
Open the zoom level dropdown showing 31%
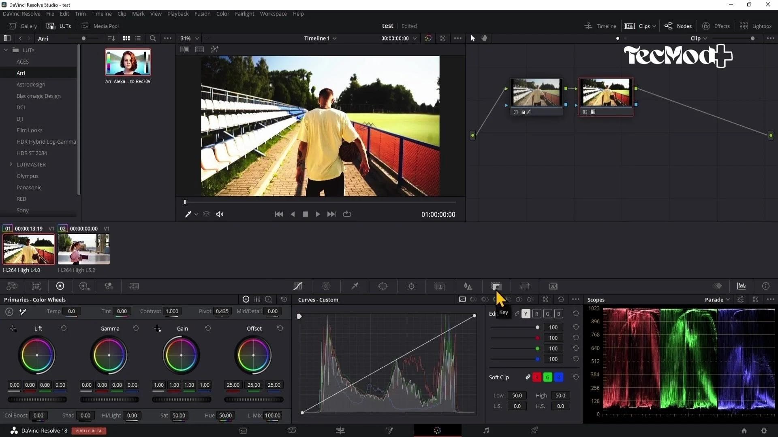(189, 38)
